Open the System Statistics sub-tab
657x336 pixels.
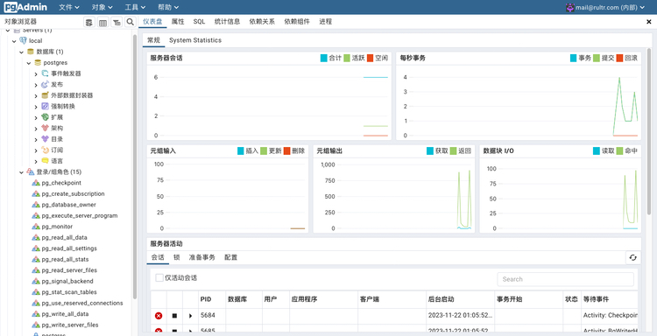pyautogui.click(x=195, y=40)
